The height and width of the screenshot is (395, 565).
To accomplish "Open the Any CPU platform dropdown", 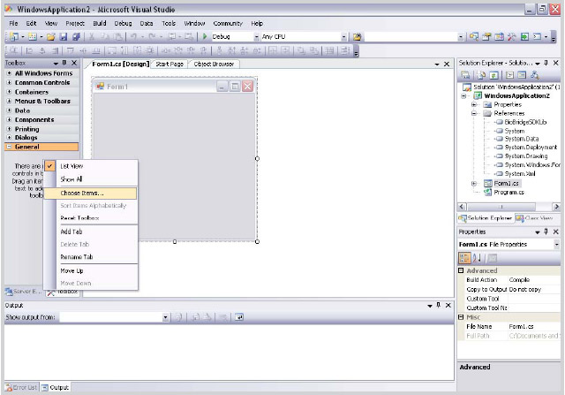I will (343, 37).
